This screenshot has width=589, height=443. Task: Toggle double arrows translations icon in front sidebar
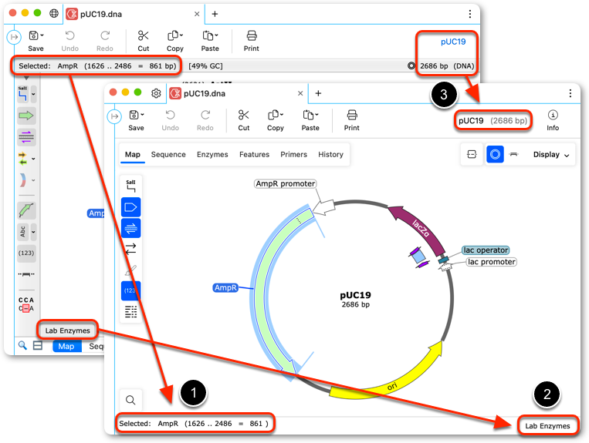130,249
